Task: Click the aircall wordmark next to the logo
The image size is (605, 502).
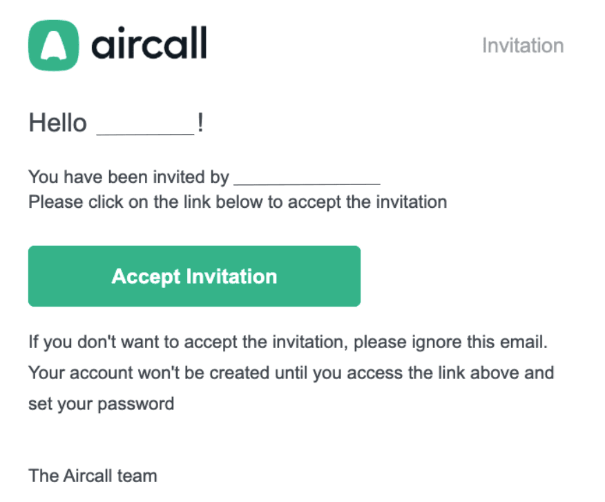Action: tap(148, 45)
